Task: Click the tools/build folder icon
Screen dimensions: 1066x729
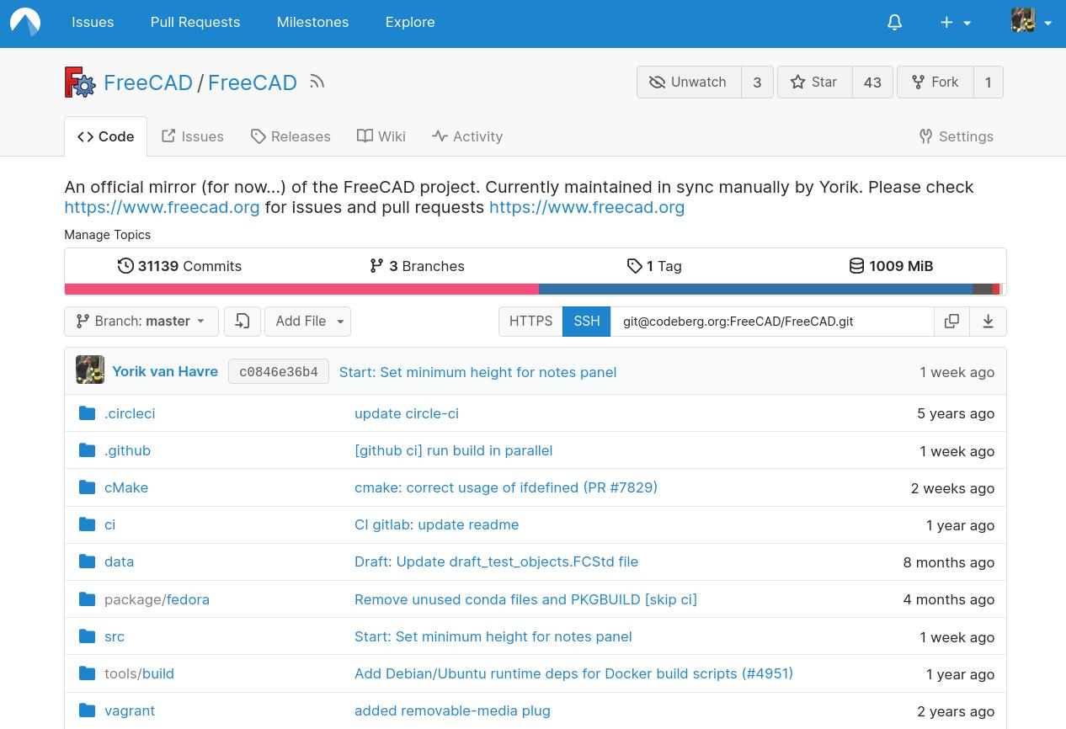Action: (87, 673)
